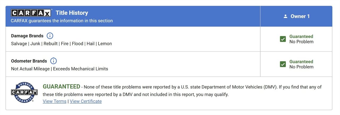Click the Damage Brands green checkmark
340x115 pixels.
[283, 39]
